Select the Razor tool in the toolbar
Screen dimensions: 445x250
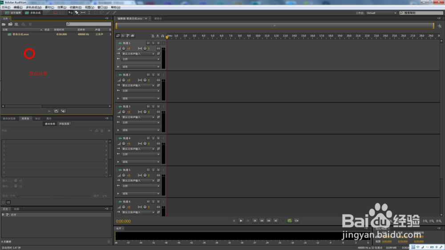(x=77, y=13)
